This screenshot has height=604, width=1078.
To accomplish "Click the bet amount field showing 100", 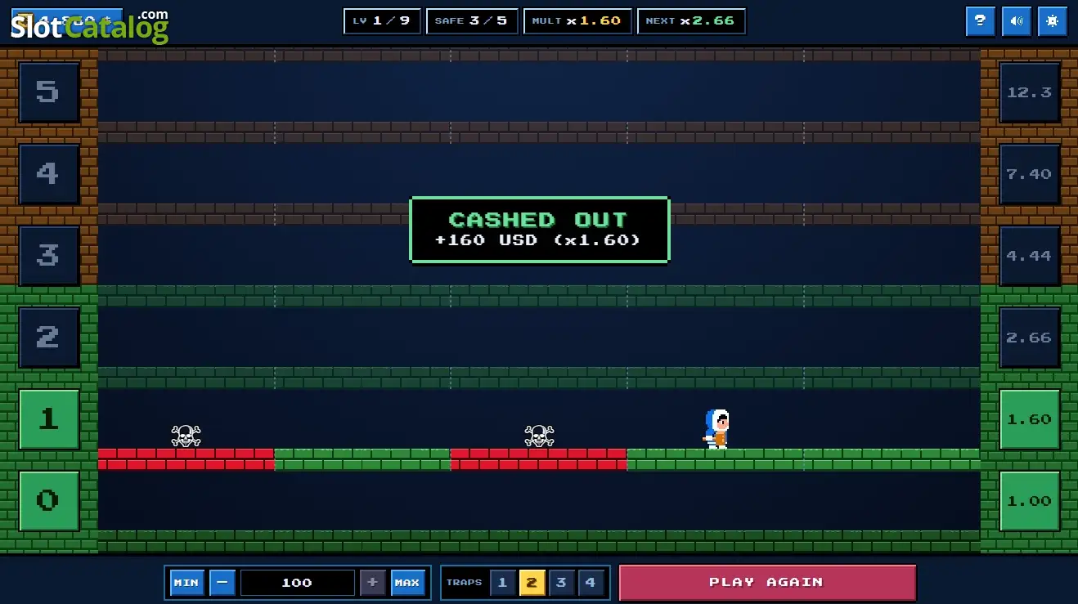I will tap(297, 583).
